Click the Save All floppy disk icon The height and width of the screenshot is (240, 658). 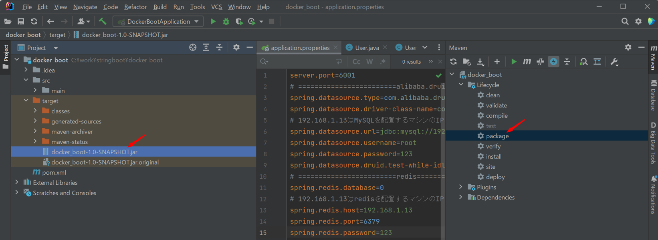[21, 22]
